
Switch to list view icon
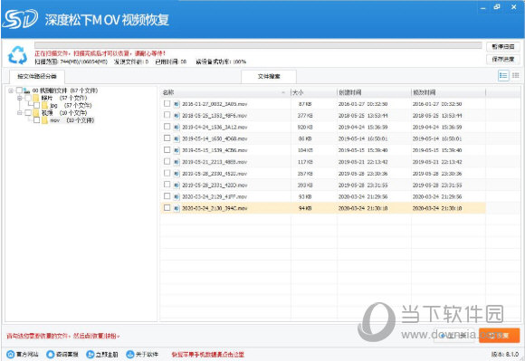(x=503, y=76)
